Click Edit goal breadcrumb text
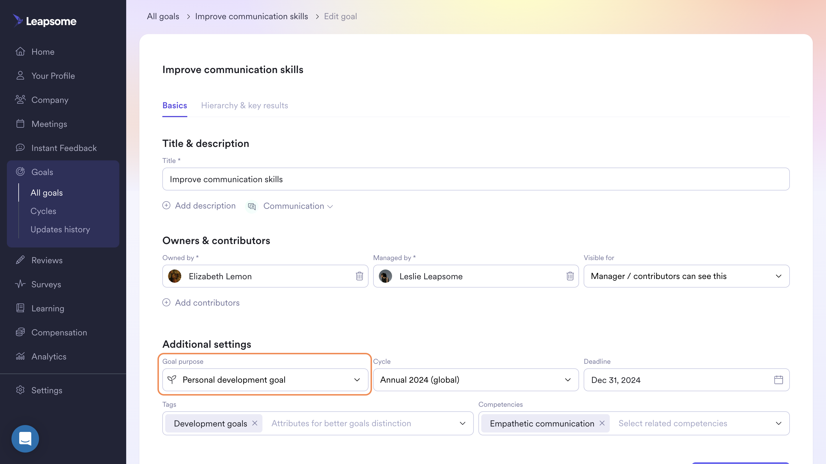Image resolution: width=826 pixels, height=464 pixels. [340, 16]
